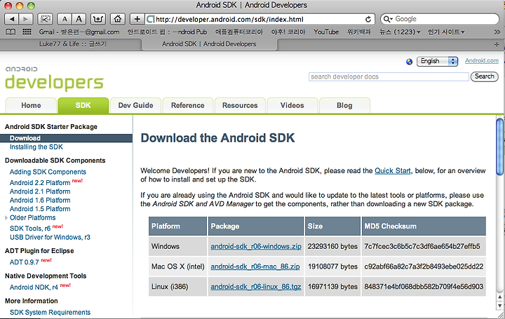
Task: Open Android 2.2 Platform link
Action: (x=40, y=183)
